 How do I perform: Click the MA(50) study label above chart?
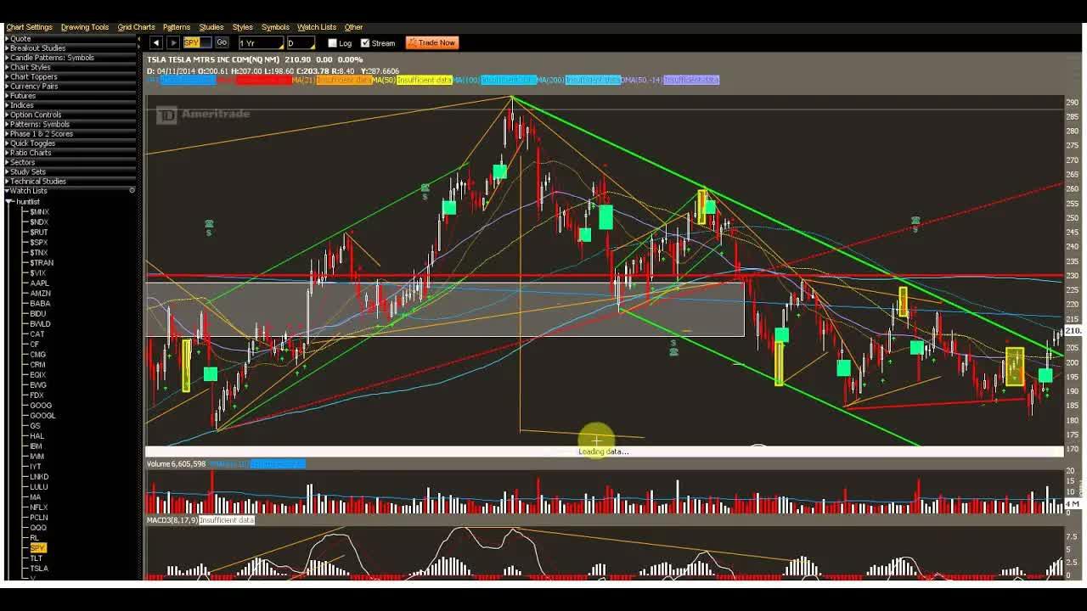tap(384, 80)
